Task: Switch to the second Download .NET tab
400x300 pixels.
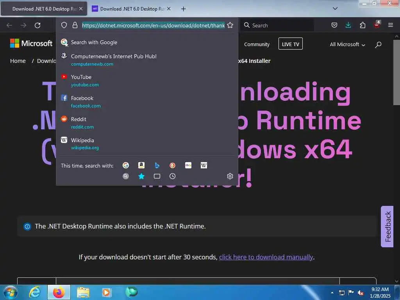Action: pyautogui.click(x=131, y=9)
